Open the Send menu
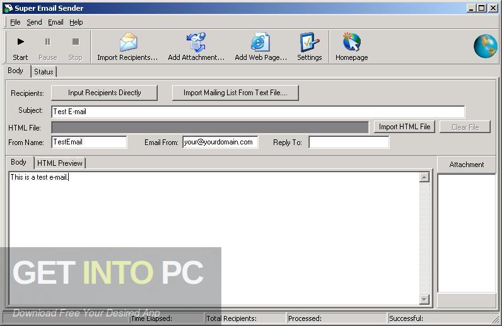502x326 pixels. point(34,22)
